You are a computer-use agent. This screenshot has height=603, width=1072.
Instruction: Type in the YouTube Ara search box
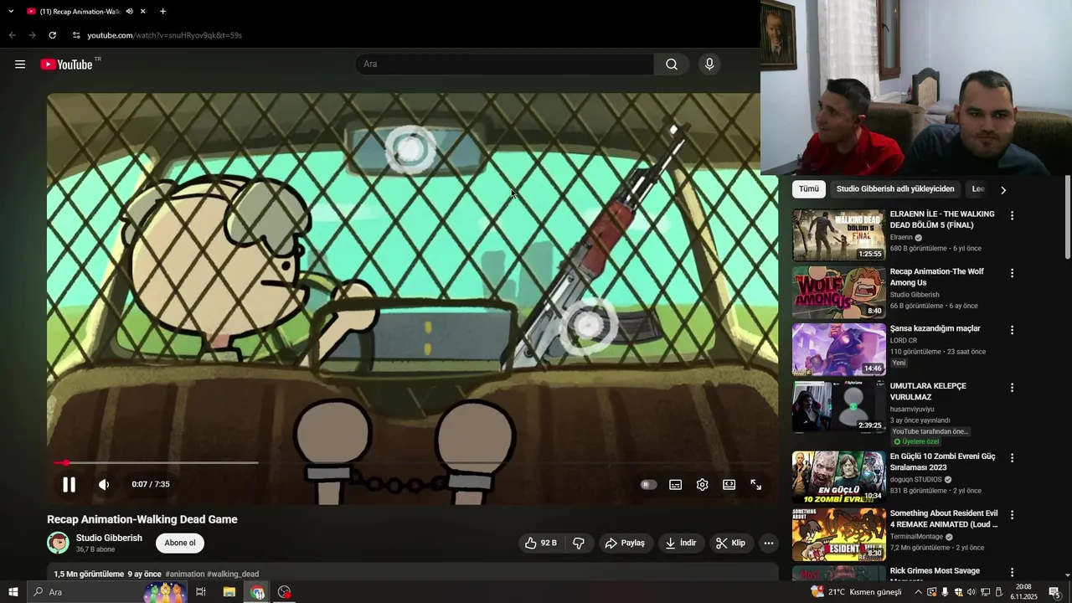(505, 64)
